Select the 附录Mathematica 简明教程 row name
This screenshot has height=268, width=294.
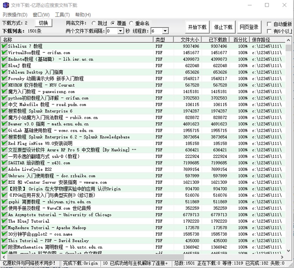click(x=55, y=247)
